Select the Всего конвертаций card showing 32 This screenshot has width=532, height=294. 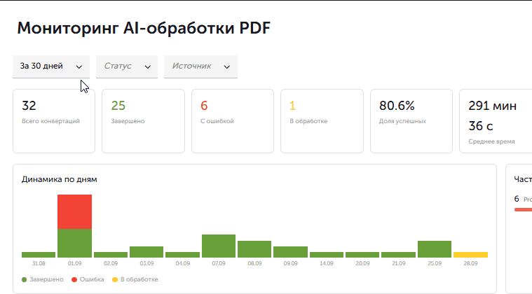click(54, 121)
